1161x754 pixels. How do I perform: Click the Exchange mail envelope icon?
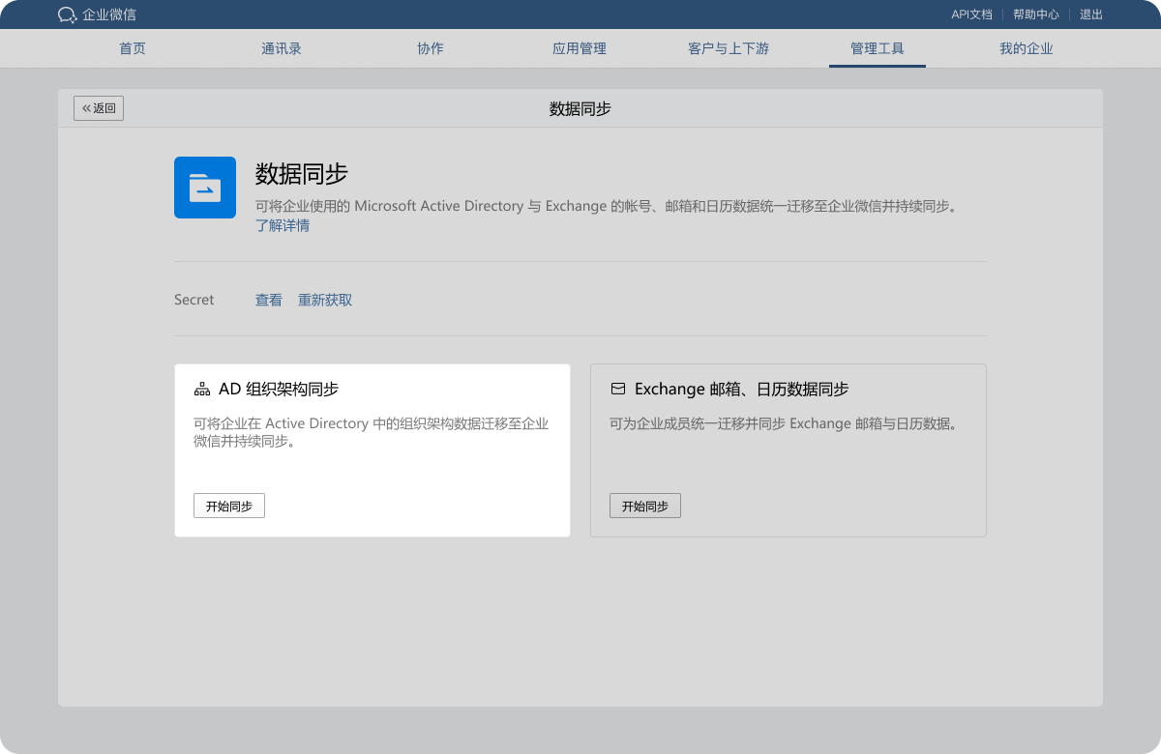tap(618, 390)
